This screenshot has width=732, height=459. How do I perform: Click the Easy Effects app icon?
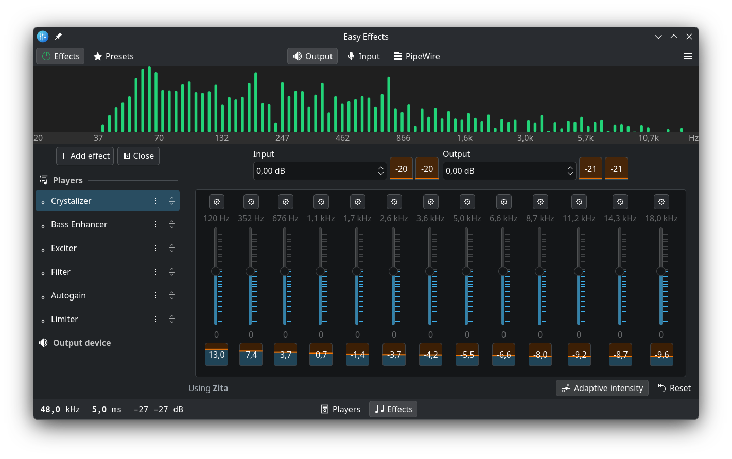pos(43,37)
